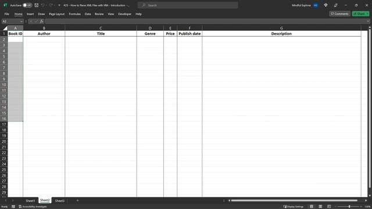Switch to the Home ribbon tab
This screenshot has width=372, height=209.
click(19, 14)
